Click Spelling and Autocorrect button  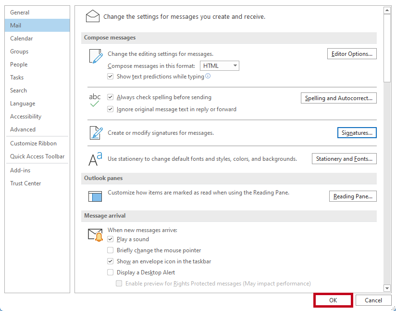339,98
